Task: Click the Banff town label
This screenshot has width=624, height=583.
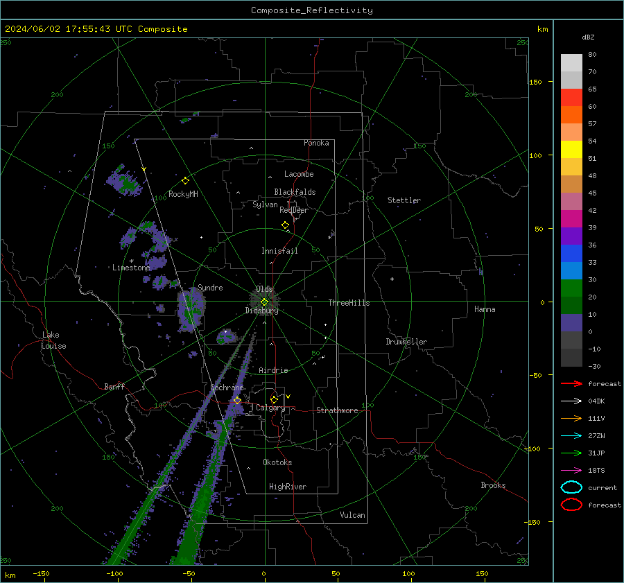Action: click(114, 386)
